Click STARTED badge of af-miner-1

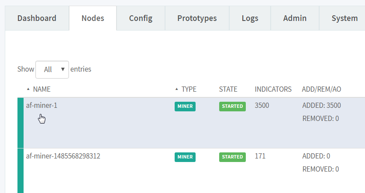tap(232, 107)
